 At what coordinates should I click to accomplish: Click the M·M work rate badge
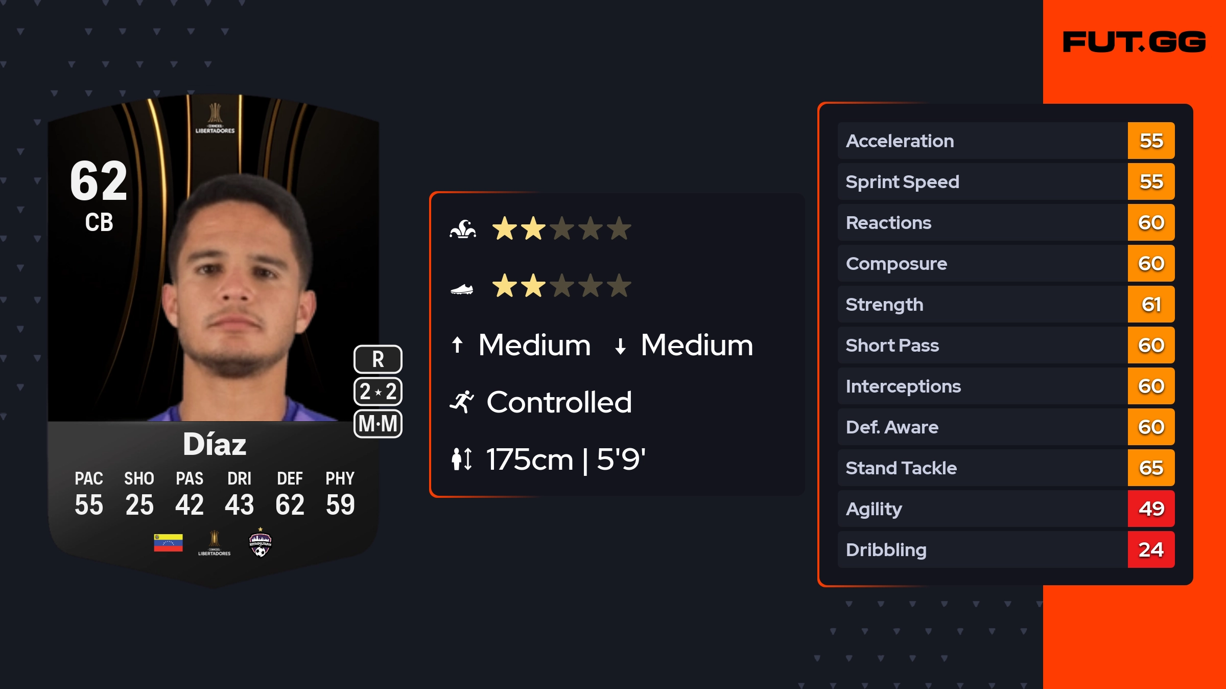pyautogui.click(x=378, y=424)
